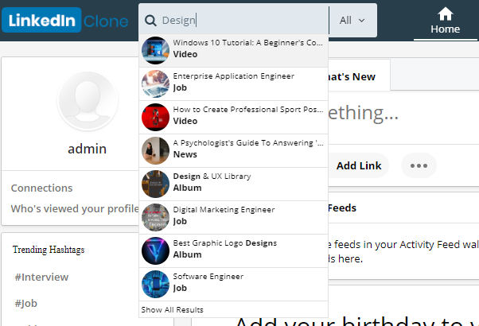This screenshot has width=479, height=326.
Task: Click Windows 10 Tutorial video thumbnail
Action: coord(155,50)
